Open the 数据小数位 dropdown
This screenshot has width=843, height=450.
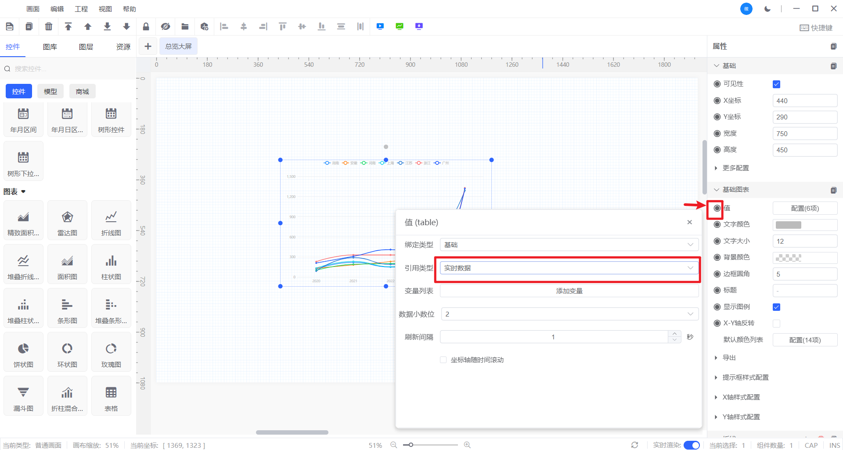(x=569, y=314)
